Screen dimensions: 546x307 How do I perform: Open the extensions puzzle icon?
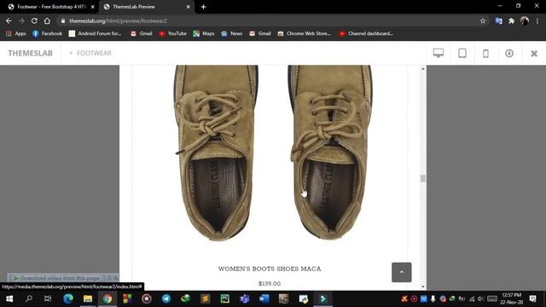[511, 20]
